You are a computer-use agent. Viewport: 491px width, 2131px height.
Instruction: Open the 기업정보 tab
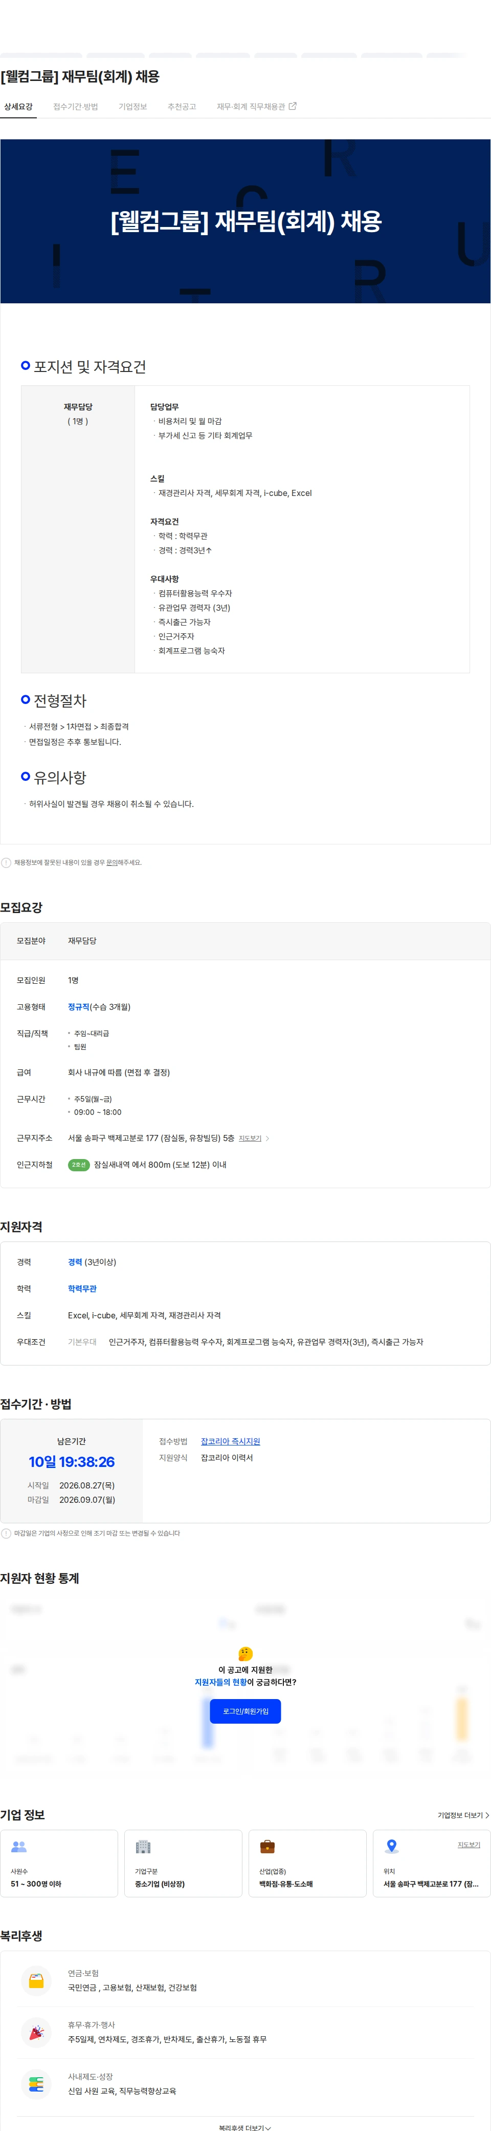click(132, 107)
